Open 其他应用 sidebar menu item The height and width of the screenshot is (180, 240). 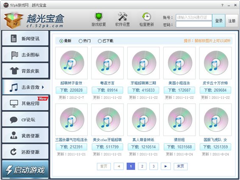coord(25,103)
